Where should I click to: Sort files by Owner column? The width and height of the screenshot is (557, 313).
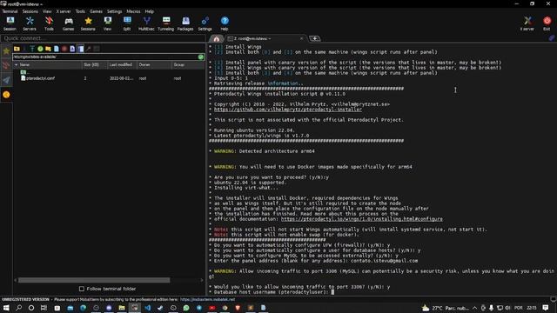coord(155,65)
